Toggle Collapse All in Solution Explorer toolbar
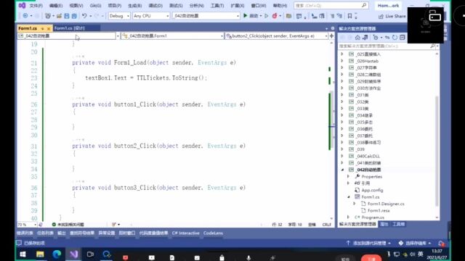This screenshot has height=261, width=465. tap(402, 37)
